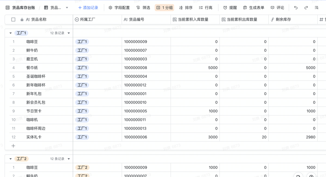This screenshot has width=326, height=177.
Task: Open 提醒 reminder settings
Action: coord(230,8)
